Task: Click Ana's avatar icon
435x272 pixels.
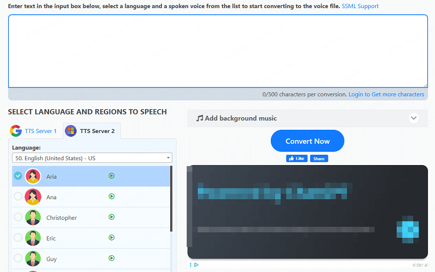Action: [33, 197]
